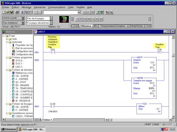This screenshot has height=132, width=177.
Task: Open the Affichage menu
Action: coord(26,7)
